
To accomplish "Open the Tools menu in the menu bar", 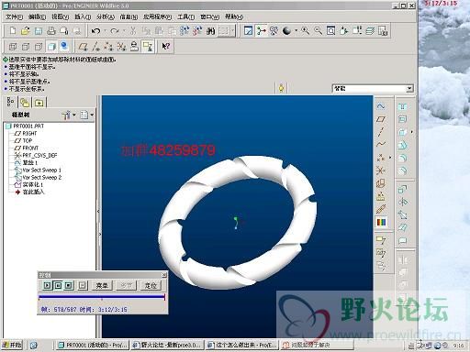I will coord(185,16).
